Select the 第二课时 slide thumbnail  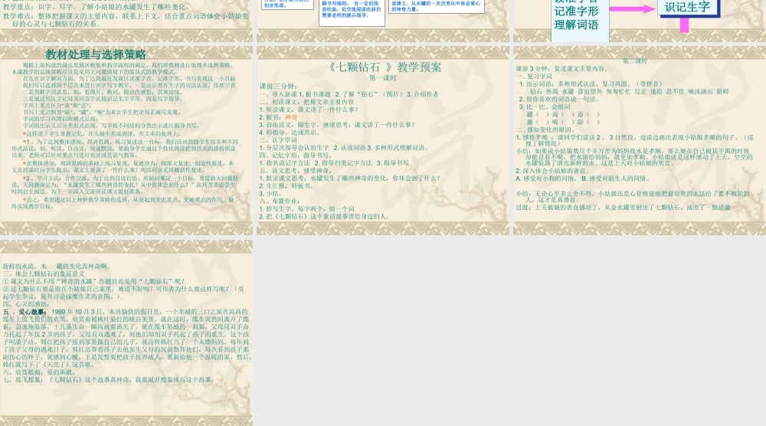pos(640,141)
